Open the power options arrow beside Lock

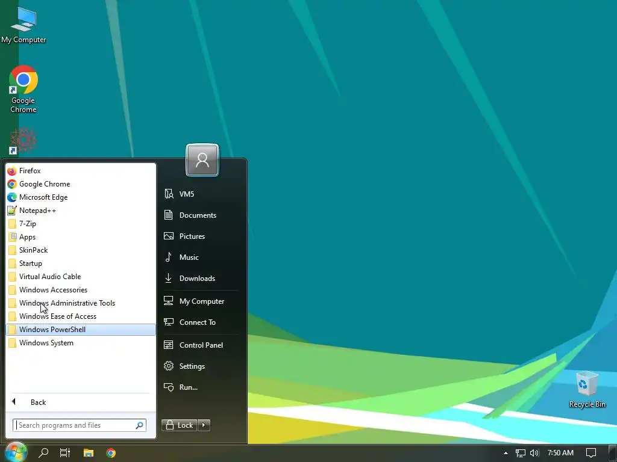[x=204, y=425]
